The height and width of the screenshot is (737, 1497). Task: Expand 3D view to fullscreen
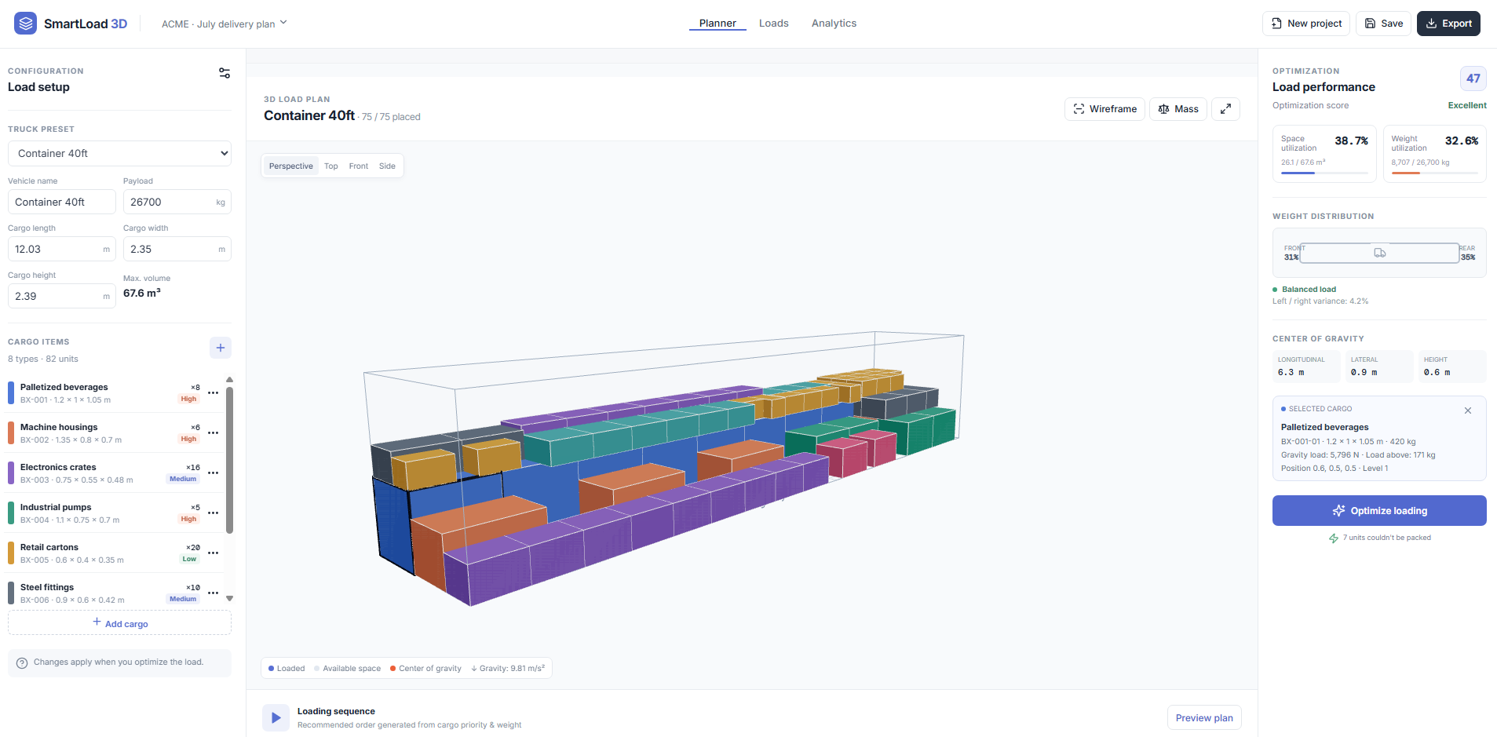1225,109
